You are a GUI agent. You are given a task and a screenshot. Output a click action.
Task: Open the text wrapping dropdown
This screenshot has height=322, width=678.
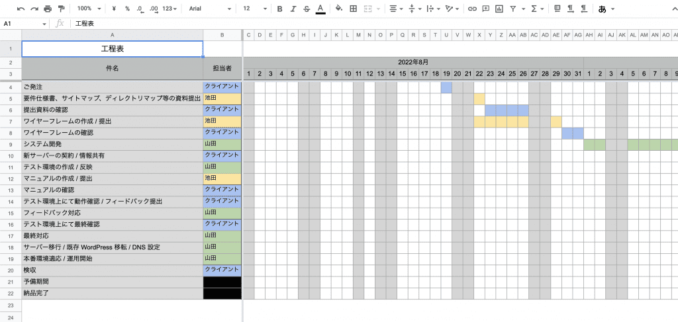[433, 9]
